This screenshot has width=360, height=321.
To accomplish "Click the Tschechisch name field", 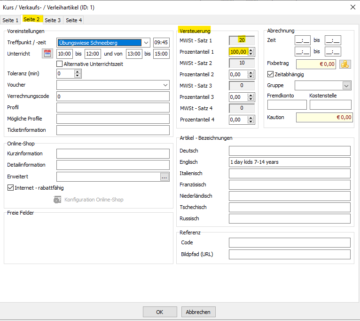I will 290,207.
